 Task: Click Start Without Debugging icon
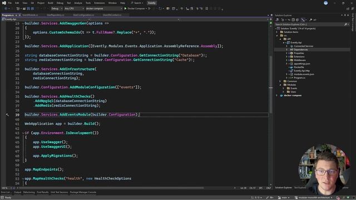150,9
